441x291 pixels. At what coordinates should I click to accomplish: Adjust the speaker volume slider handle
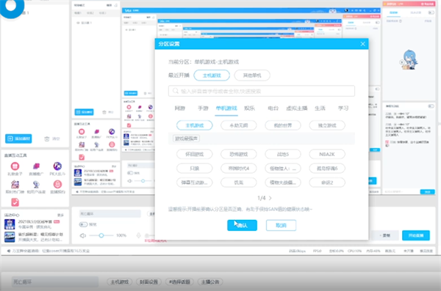[x=101, y=235]
